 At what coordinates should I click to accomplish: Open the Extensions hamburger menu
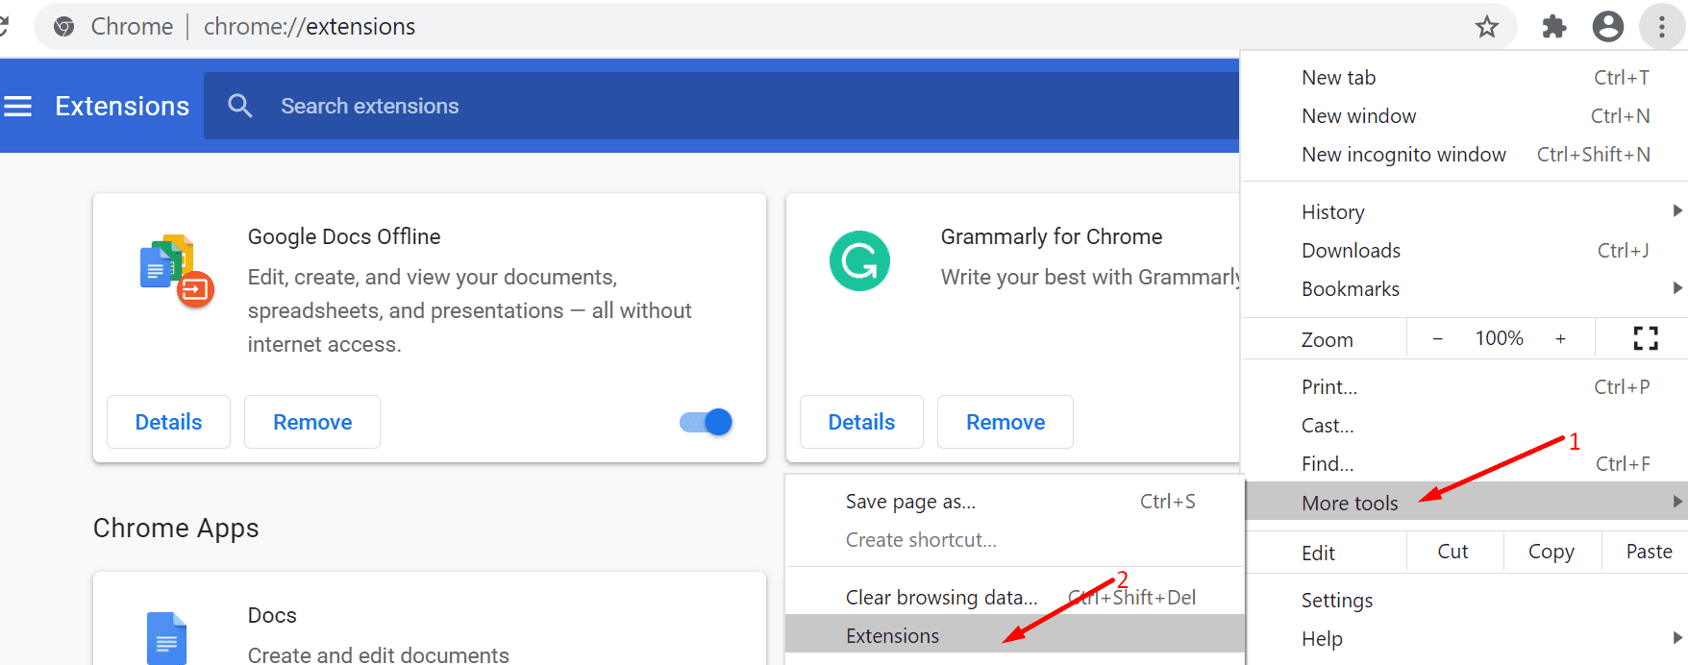point(18,106)
